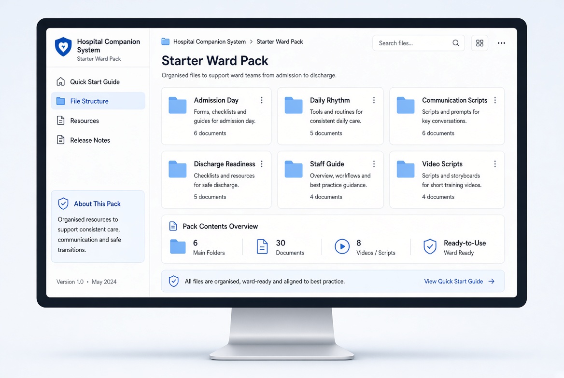This screenshot has height=378, width=564.
Task: Click the magnifier icon in search box
Action: (456, 43)
